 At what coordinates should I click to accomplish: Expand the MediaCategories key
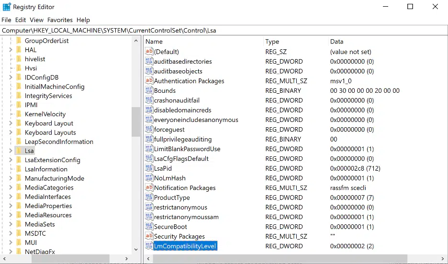[x=11, y=187]
